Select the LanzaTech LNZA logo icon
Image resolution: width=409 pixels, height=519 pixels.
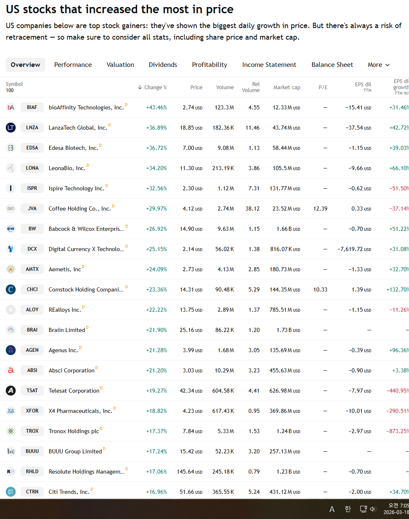(x=11, y=128)
